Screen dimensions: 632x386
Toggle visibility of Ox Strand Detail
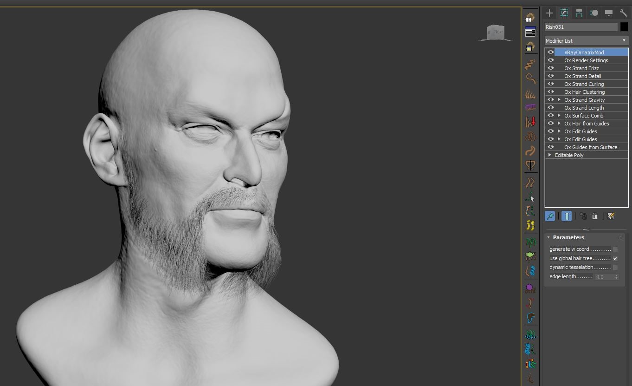click(551, 76)
